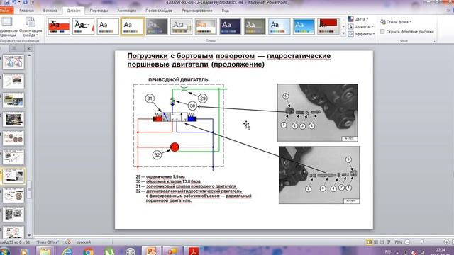The height and width of the screenshot is (255, 454).
Task: Open the Фон group dialog launcher
Action: pyautogui.click(x=433, y=41)
